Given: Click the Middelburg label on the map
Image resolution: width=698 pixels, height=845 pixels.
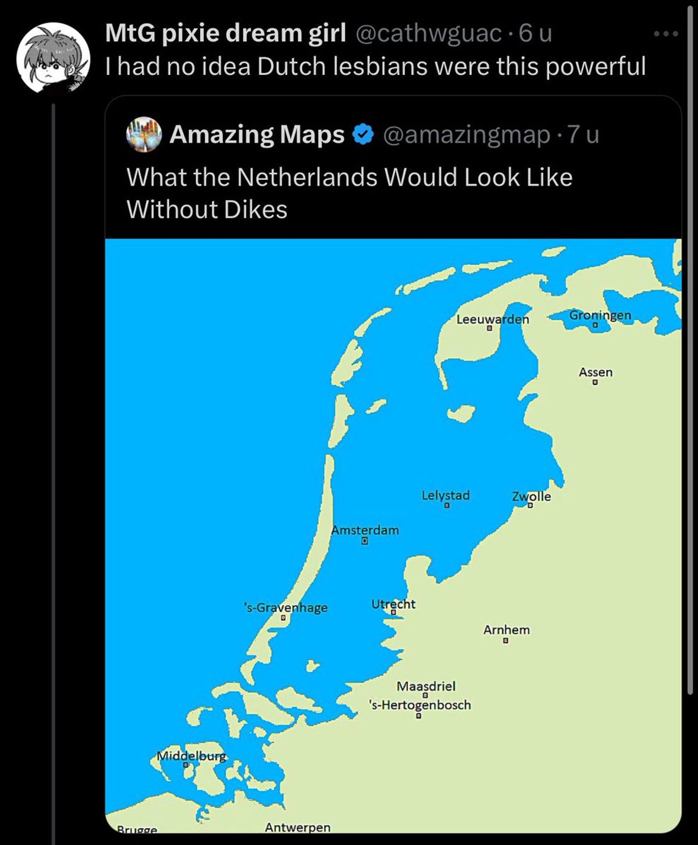Looking at the screenshot, I should coord(191,756).
